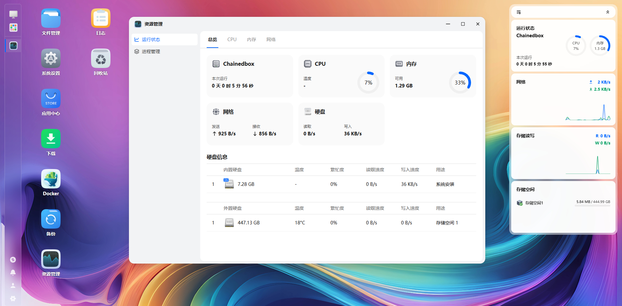Image resolution: width=622 pixels, height=306 pixels.
Task: Open the 备份 backup app icon
Action: (x=51, y=219)
